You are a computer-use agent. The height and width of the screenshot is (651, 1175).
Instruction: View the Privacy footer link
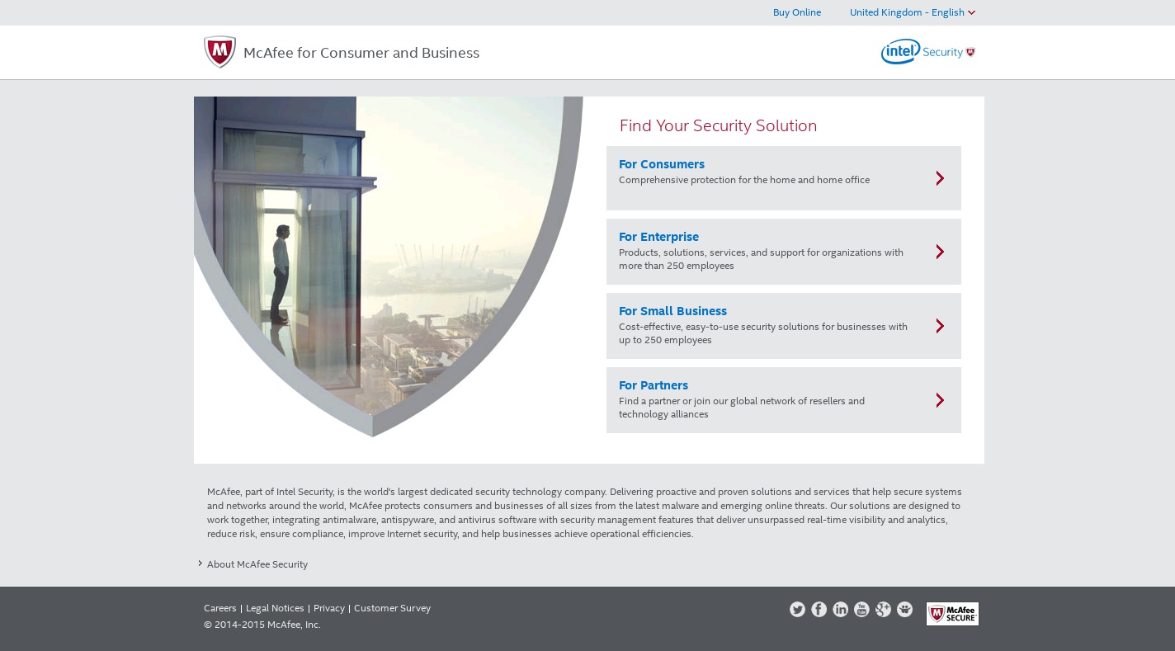click(329, 608)
